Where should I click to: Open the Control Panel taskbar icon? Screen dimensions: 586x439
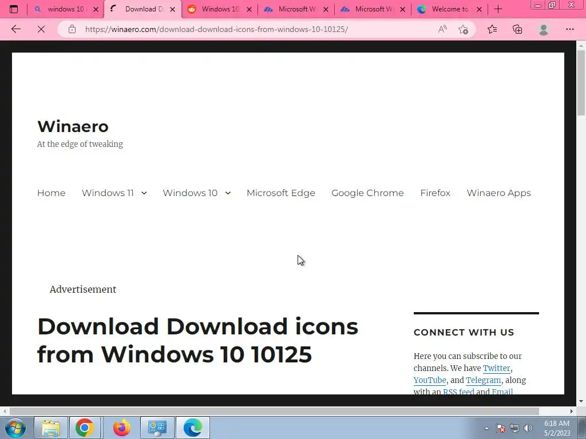157,428
